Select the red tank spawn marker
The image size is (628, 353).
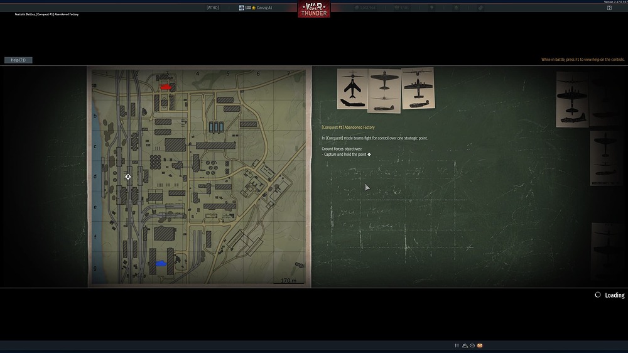point(165,87)
